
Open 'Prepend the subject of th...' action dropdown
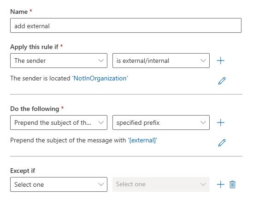pos(59,122)
